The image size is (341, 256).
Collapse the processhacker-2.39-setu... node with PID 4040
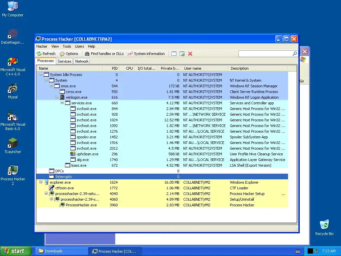click(46, 193)
